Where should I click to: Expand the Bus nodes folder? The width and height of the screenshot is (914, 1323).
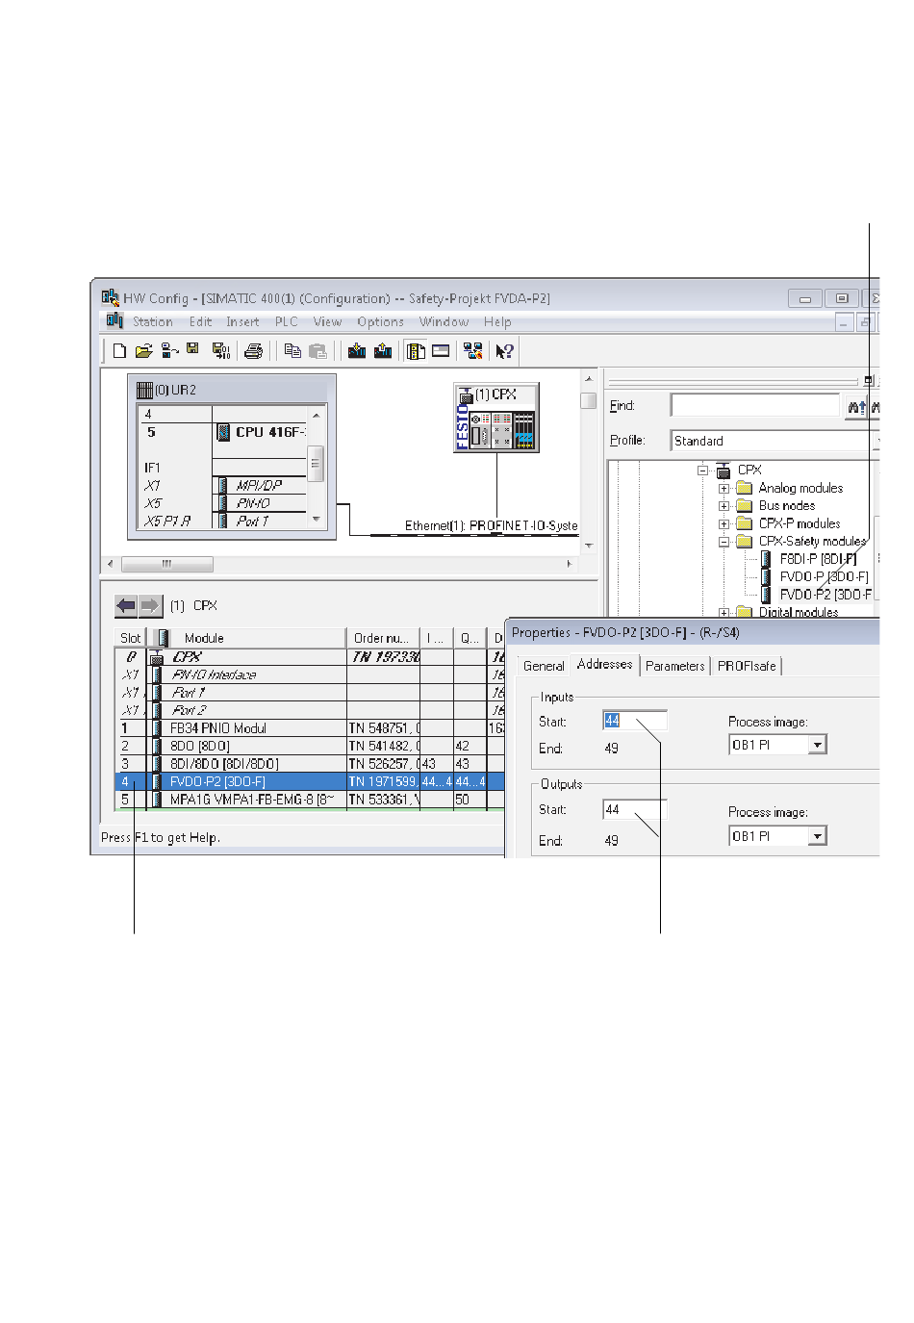[724, 506]
